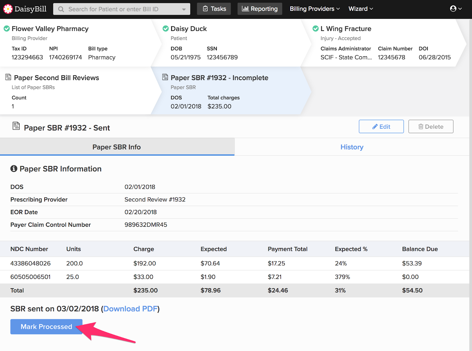Select payment total $17.25
Image resolution: width=472 pixels, height=351 pixels.
pos(276,263)
